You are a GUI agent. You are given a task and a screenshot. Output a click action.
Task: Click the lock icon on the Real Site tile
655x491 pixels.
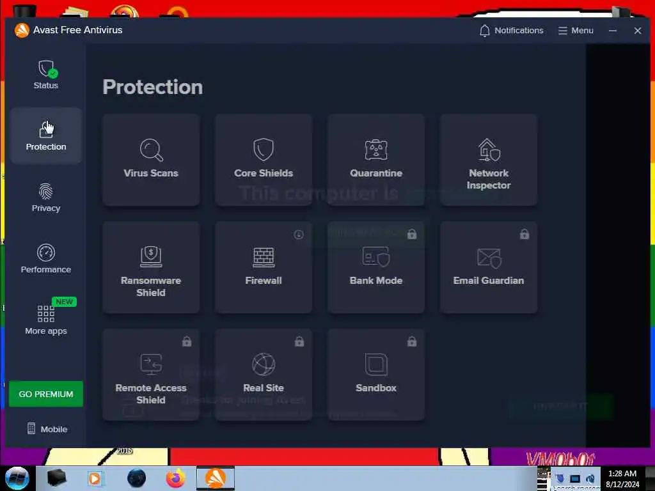coord(299,341)
